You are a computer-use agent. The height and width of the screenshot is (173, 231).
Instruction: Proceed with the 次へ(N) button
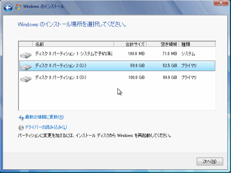click(210, 161)
